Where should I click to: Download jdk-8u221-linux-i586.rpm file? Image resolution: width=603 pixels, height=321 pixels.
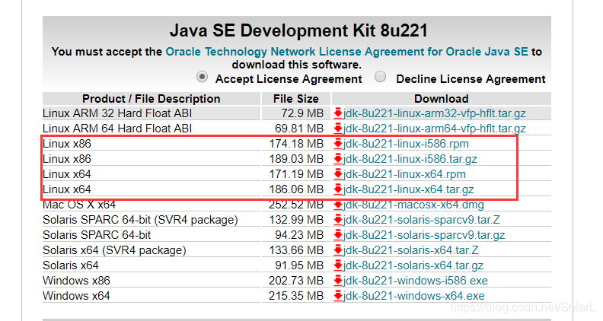click(406, 144)
